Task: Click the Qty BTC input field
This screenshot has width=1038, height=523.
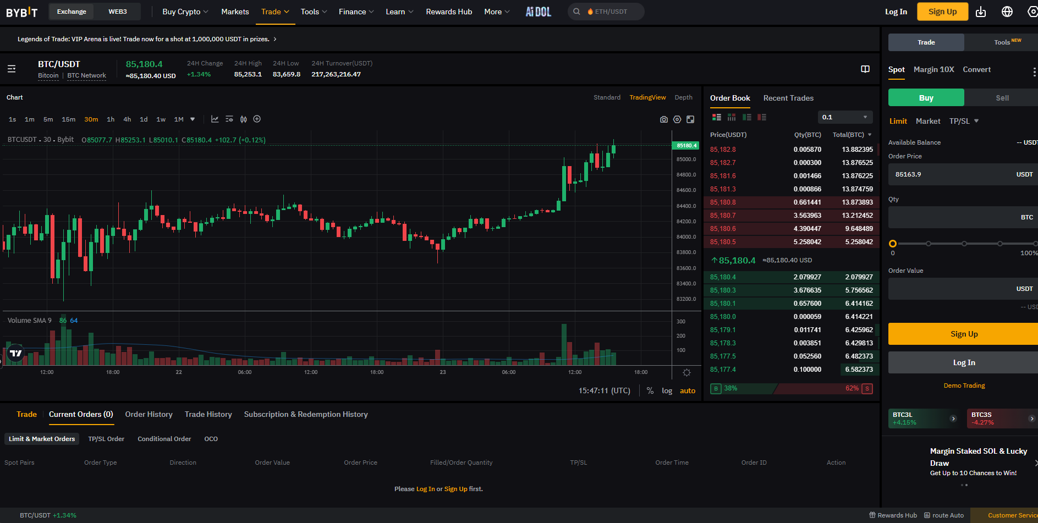Action: [x=963, y=217]
